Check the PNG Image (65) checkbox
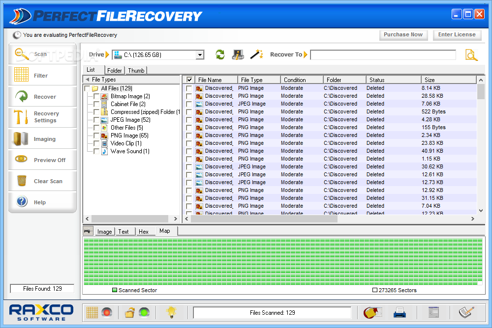Screen dimensions: 492x328 96,136
